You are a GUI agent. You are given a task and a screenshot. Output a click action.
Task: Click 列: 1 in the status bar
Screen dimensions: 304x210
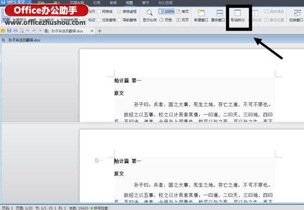(62, 208)
